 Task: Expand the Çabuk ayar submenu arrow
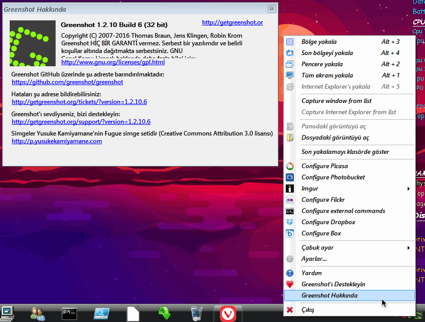(409, 248)
